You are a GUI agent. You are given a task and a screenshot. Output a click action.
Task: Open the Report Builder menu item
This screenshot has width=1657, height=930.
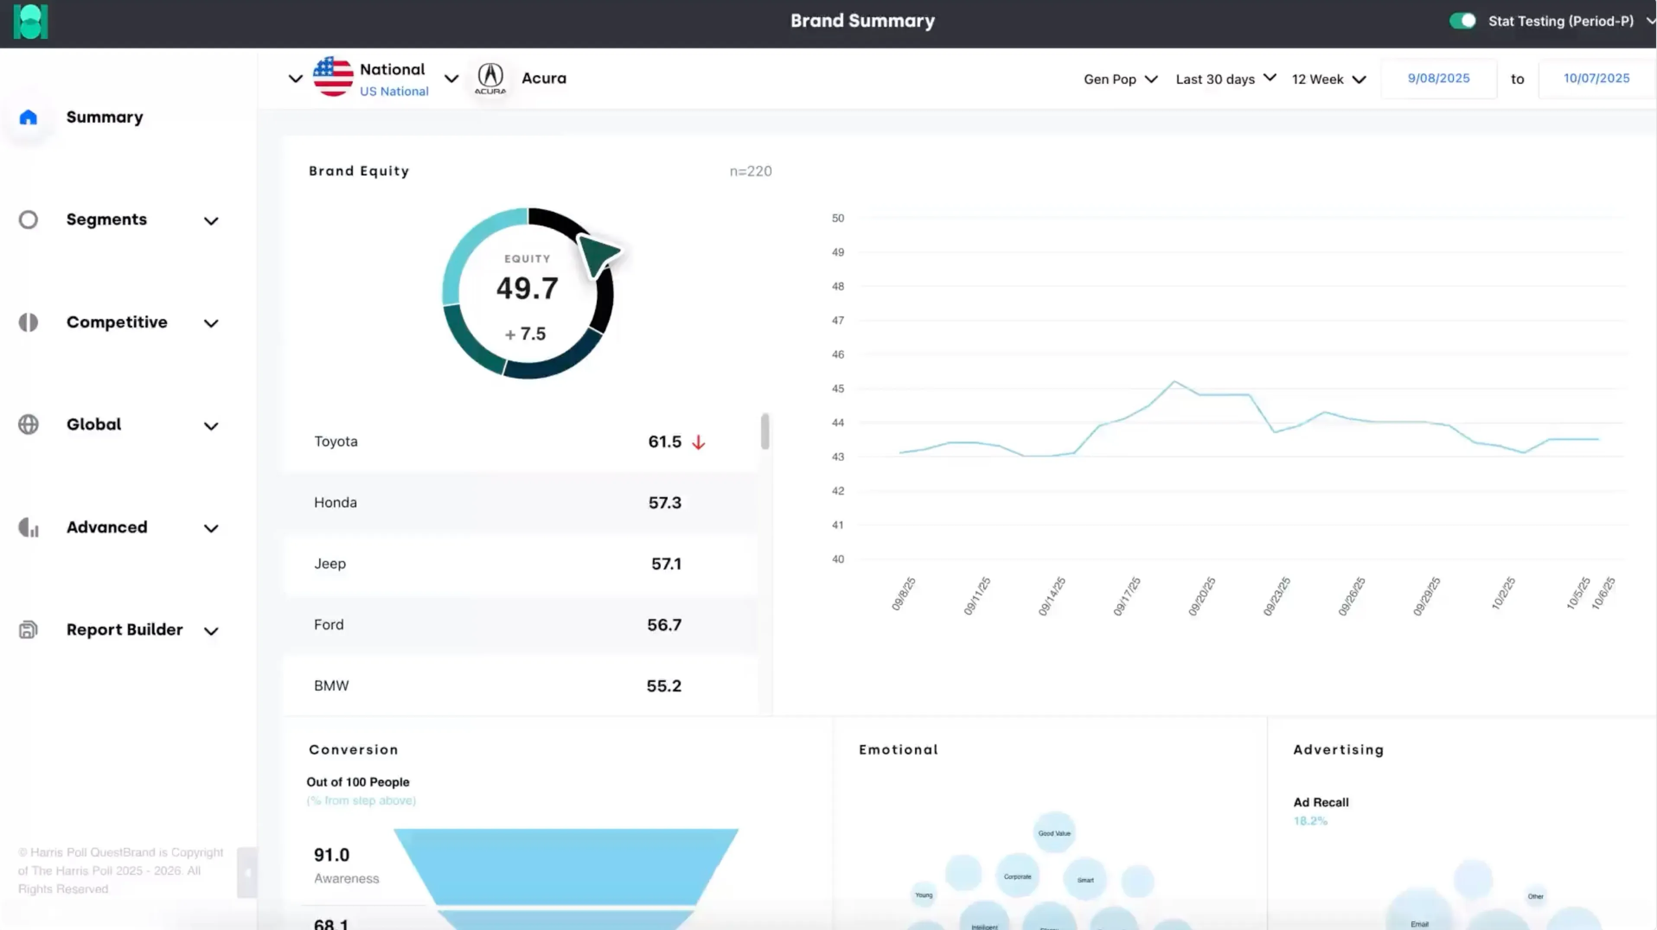coord(124,630)
